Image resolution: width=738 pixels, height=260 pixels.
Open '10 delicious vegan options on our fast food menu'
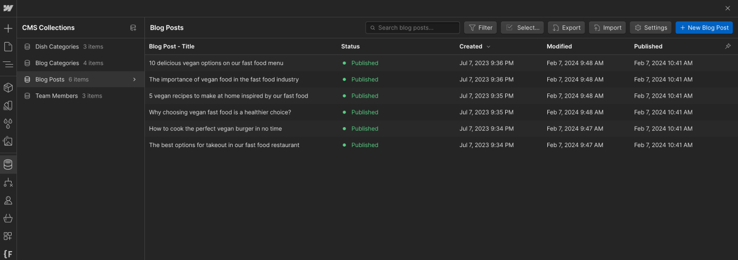coord(216,63)
